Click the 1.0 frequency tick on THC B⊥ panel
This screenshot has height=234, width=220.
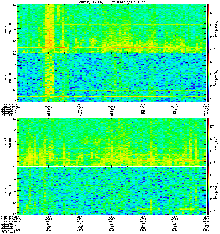point(14,142)
